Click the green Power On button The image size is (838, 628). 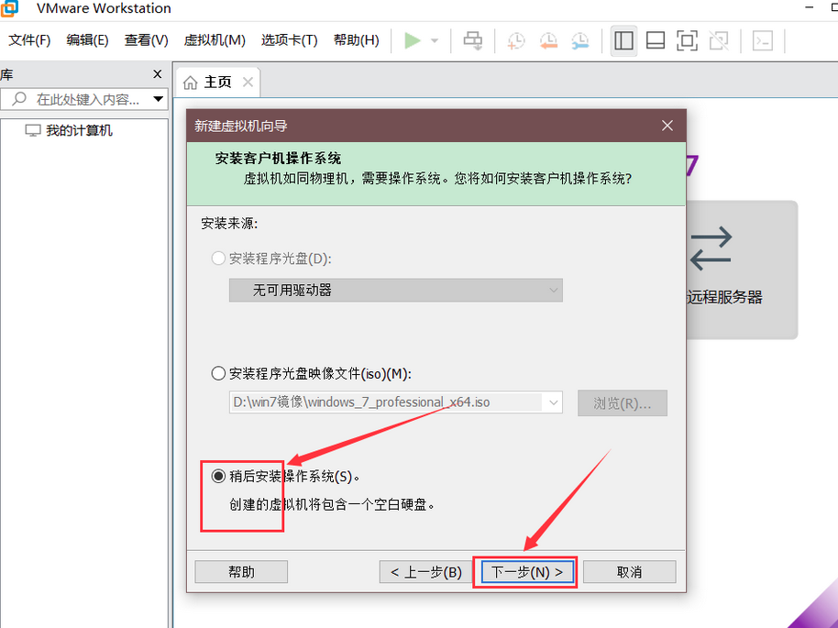coord(413,40)
